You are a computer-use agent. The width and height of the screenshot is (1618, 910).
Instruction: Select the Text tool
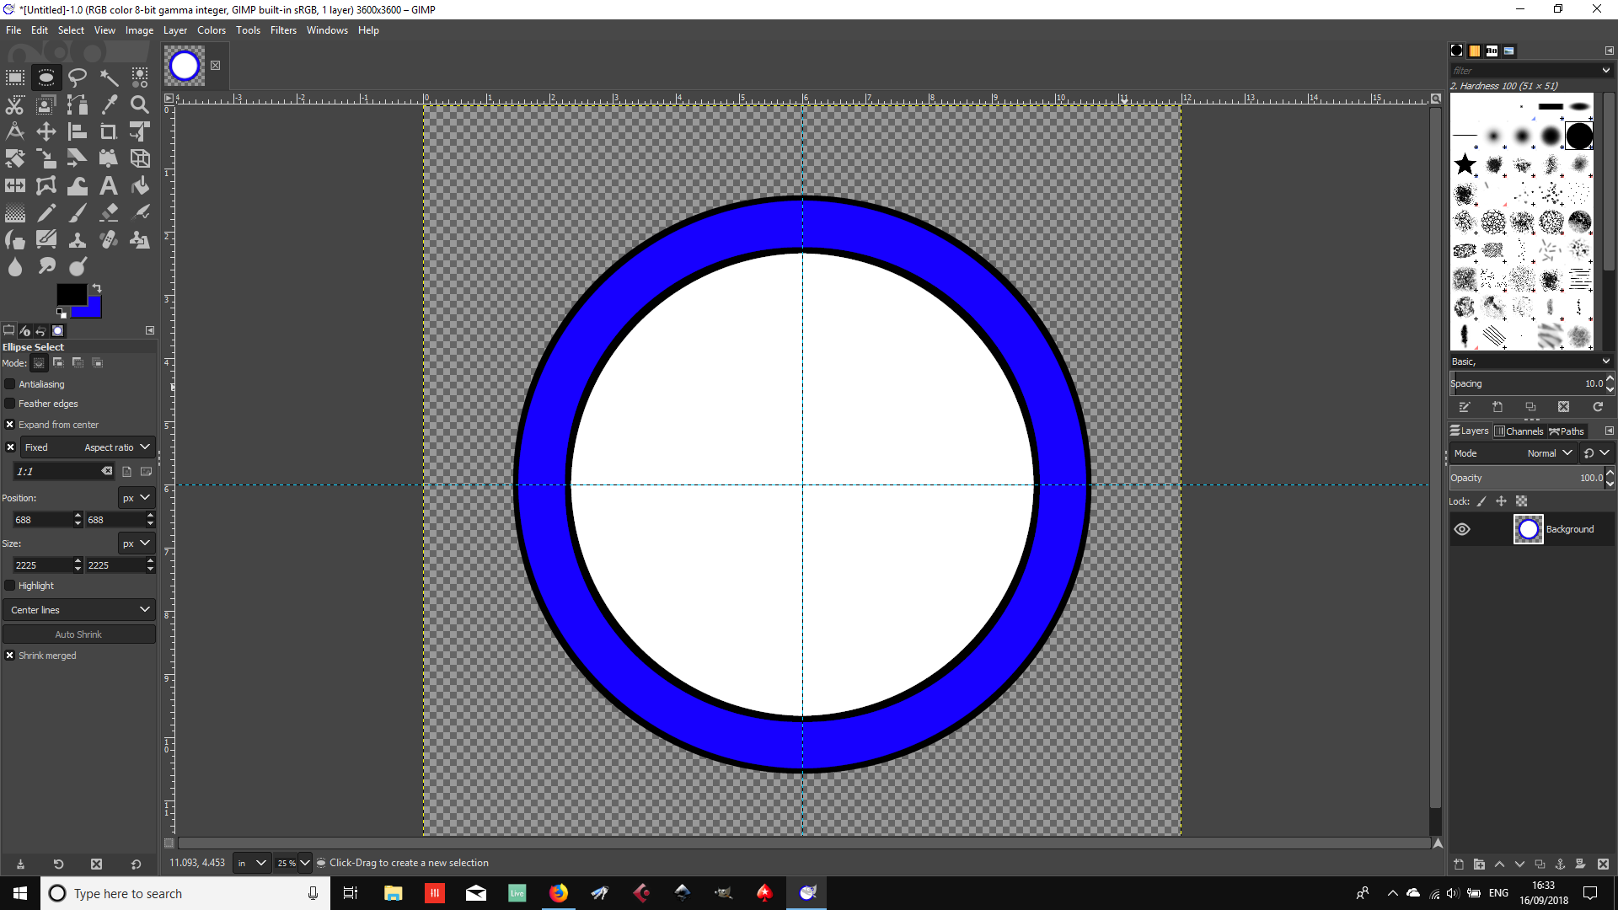tap(109, 185)
